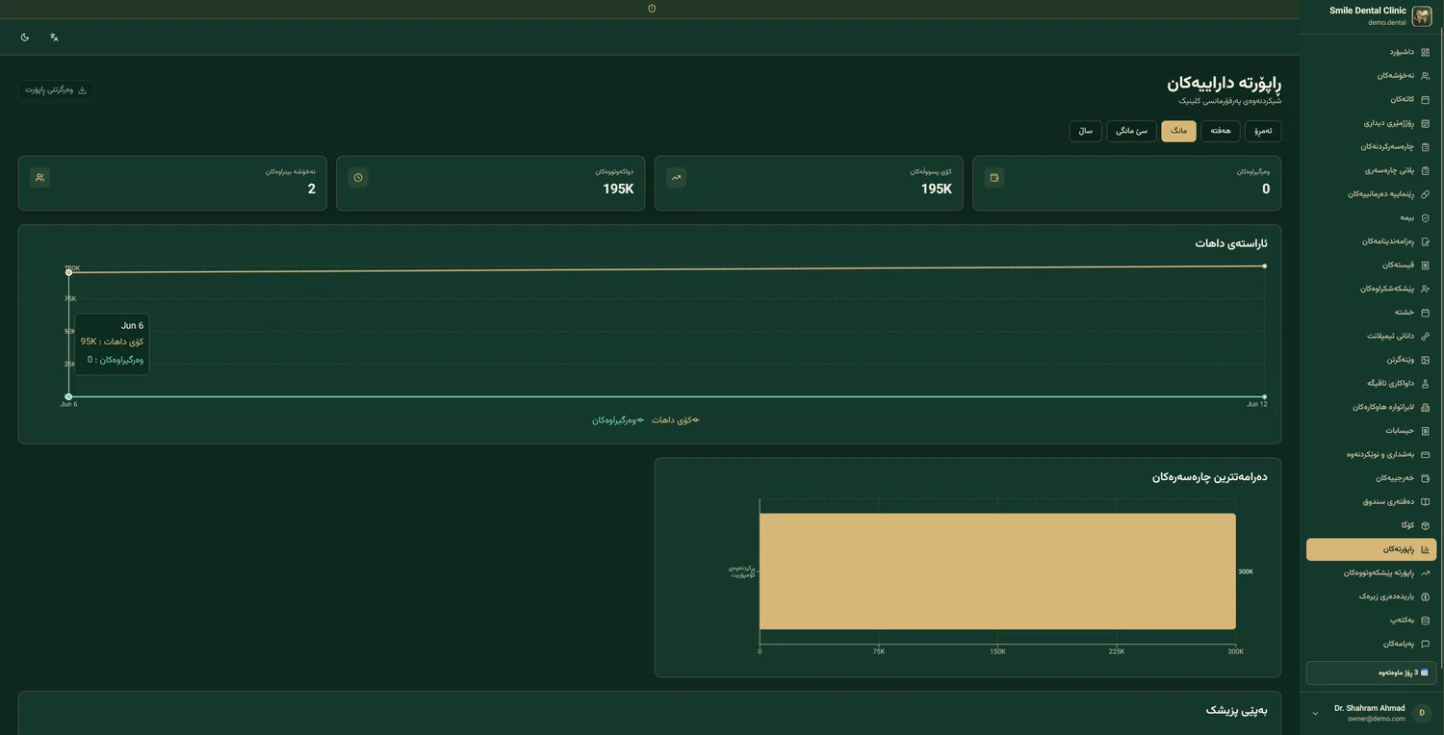Click وەرگرتنی ڕاپۆرت export report button
Image resolution: width=1444 pixels, height=735 pixels.
56,89
